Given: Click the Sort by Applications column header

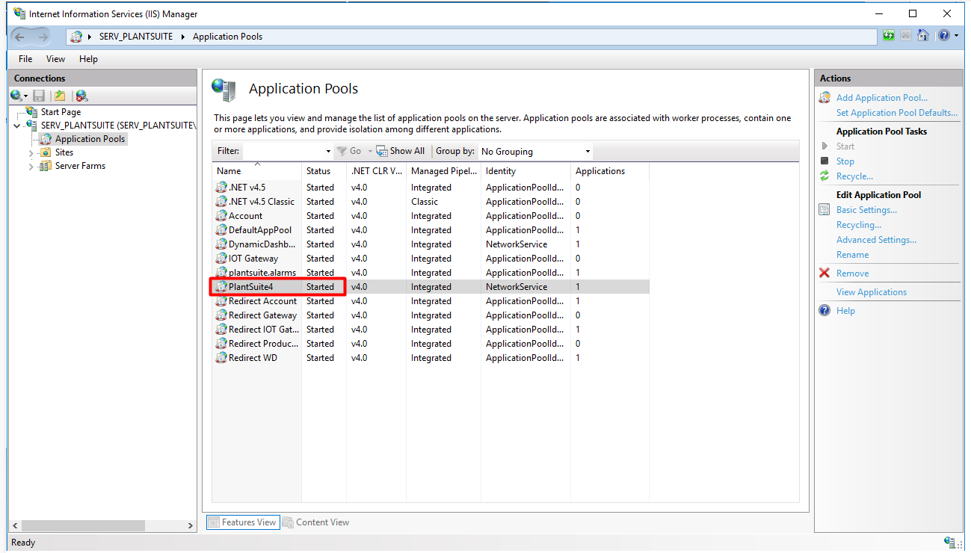Looking at the screenshot, I should pyautogui.click(x=609, y=171).
